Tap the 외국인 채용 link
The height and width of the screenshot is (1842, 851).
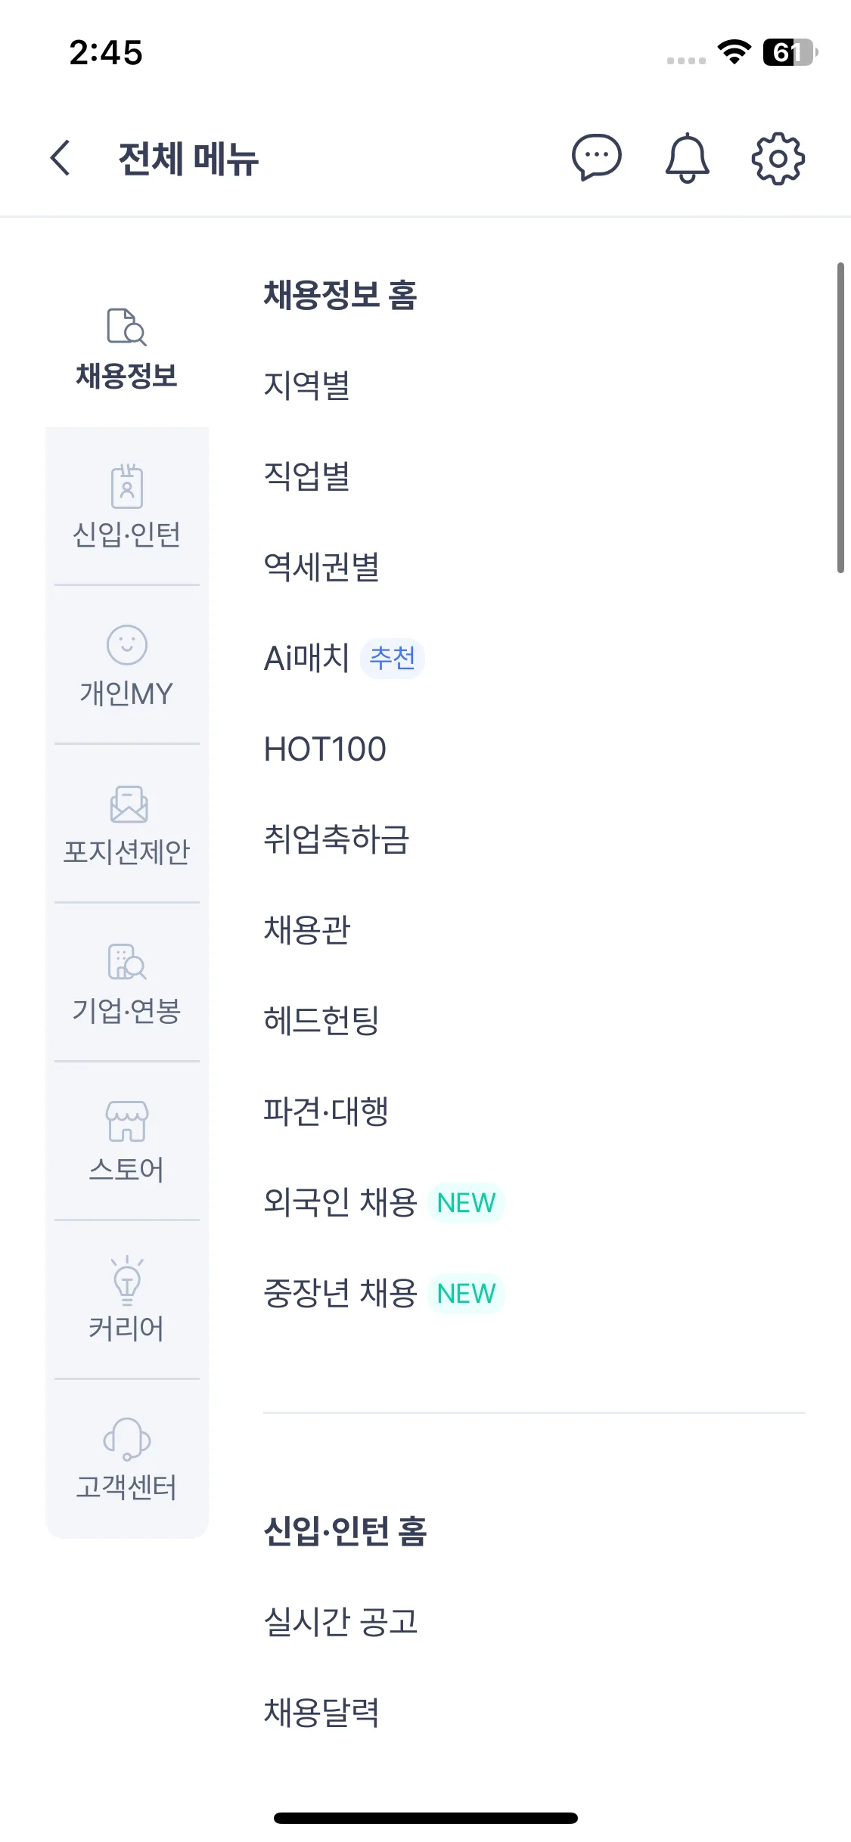coord(340,1202)
